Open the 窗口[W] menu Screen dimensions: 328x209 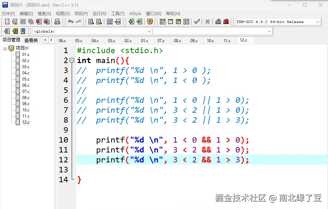pyautogui.click(x=154, y=14)
